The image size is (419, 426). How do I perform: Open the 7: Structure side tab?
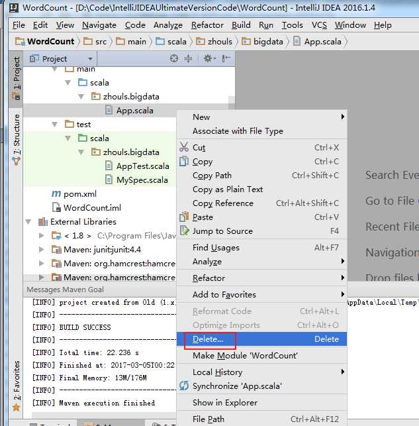[16, 139]
